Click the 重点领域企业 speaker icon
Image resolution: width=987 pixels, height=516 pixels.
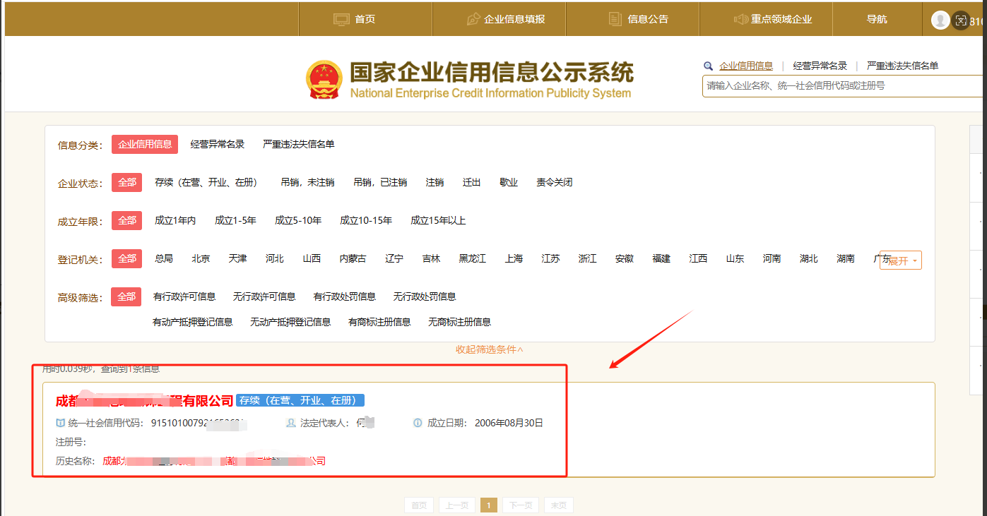click(x=740, y=19)
